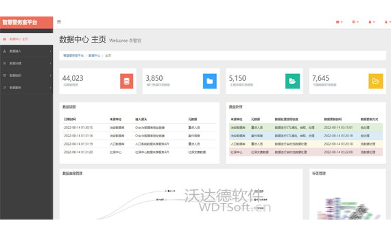Expand the 数据治理 chevron
The width and height of the screenshot is (391, 247).
click(x=50, y=63)
